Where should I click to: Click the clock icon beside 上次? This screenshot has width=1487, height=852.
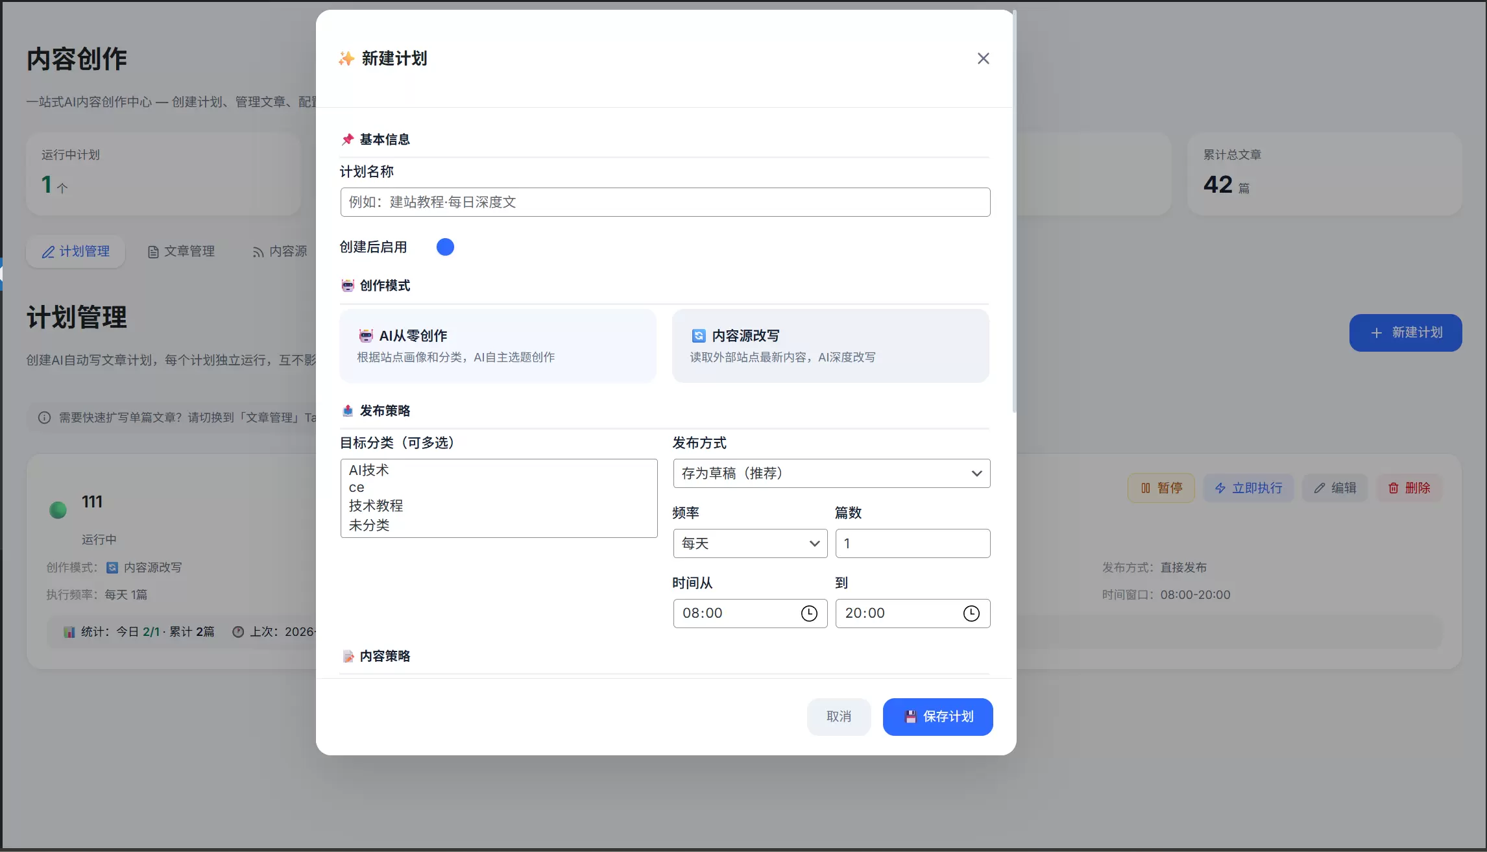coord(238,632)
